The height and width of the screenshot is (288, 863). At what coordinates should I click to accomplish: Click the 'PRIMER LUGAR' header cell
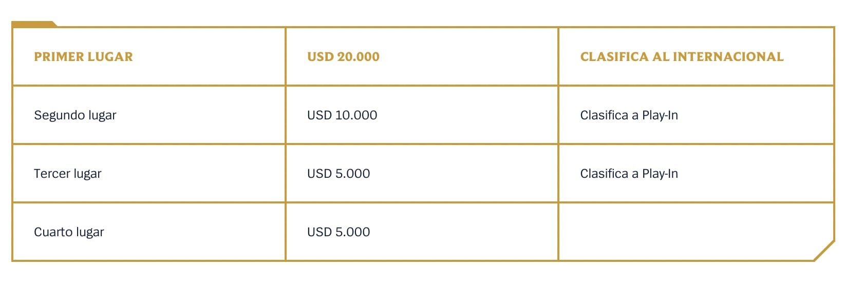coord(84,56)
